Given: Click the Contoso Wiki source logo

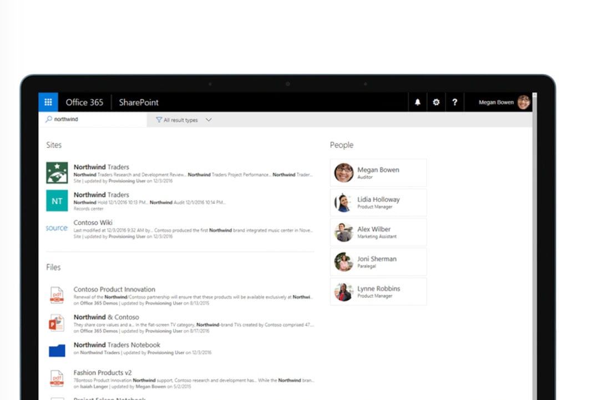Looking at the screenshot, I should [x=57, y=228].
